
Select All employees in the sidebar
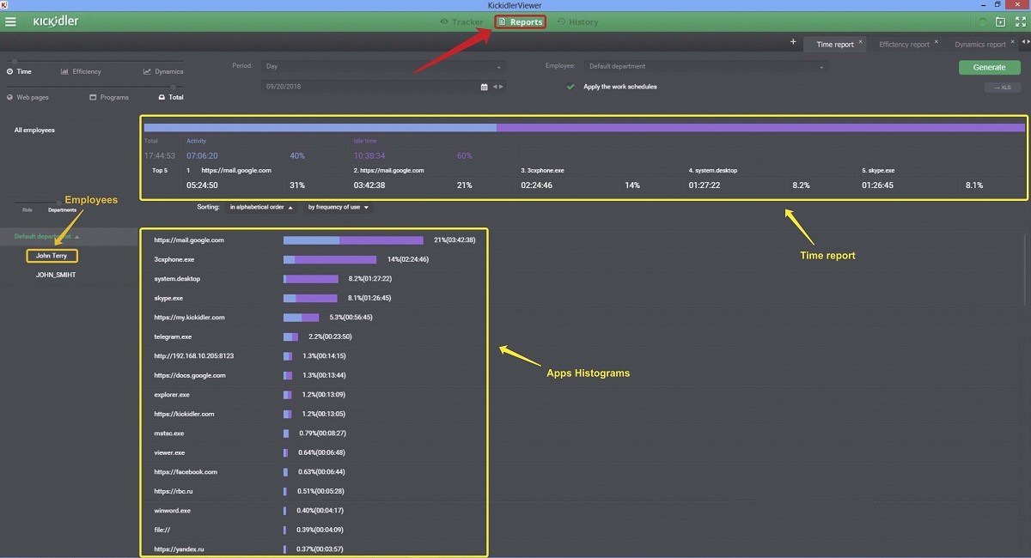point(34,130)
